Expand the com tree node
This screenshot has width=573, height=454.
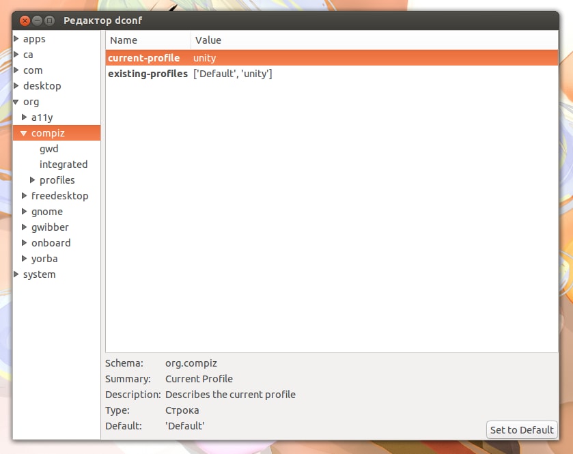[x=16, y=70]
